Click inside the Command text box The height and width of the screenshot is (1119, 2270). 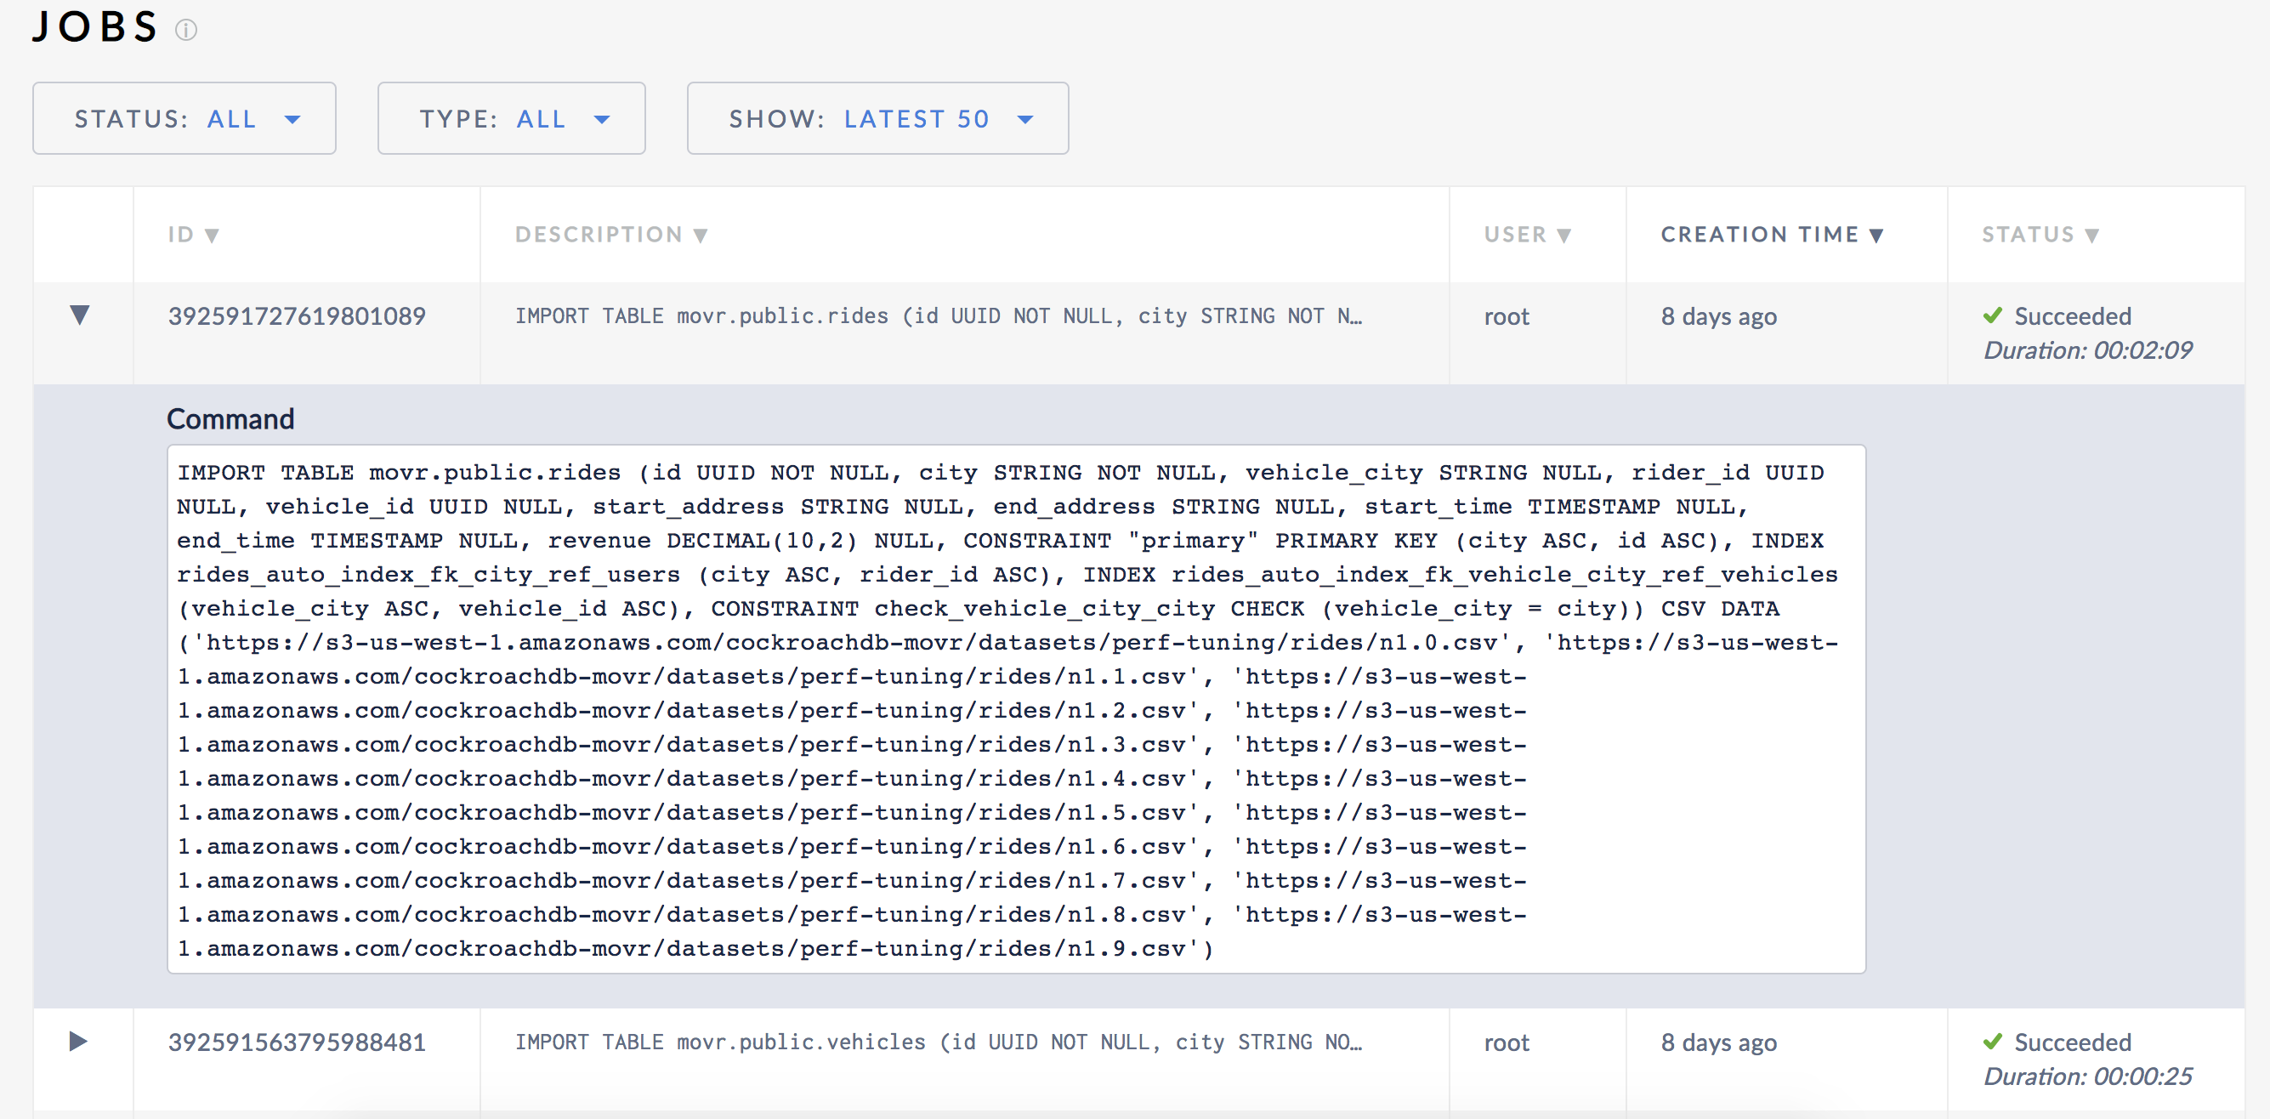click(1015, 708)
